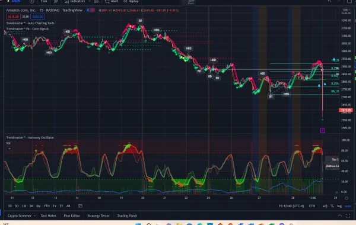
Task: Expand the indicators favorites dropdown arrow
Action: [90, 1]
